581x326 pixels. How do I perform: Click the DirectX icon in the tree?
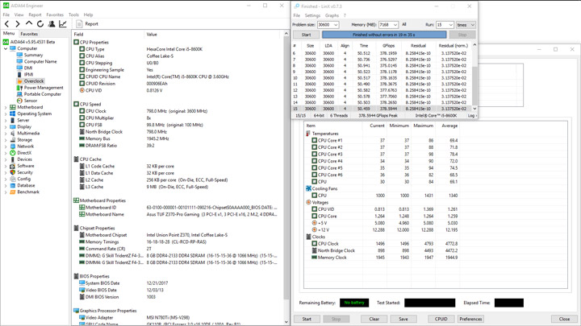pos(13,153)
